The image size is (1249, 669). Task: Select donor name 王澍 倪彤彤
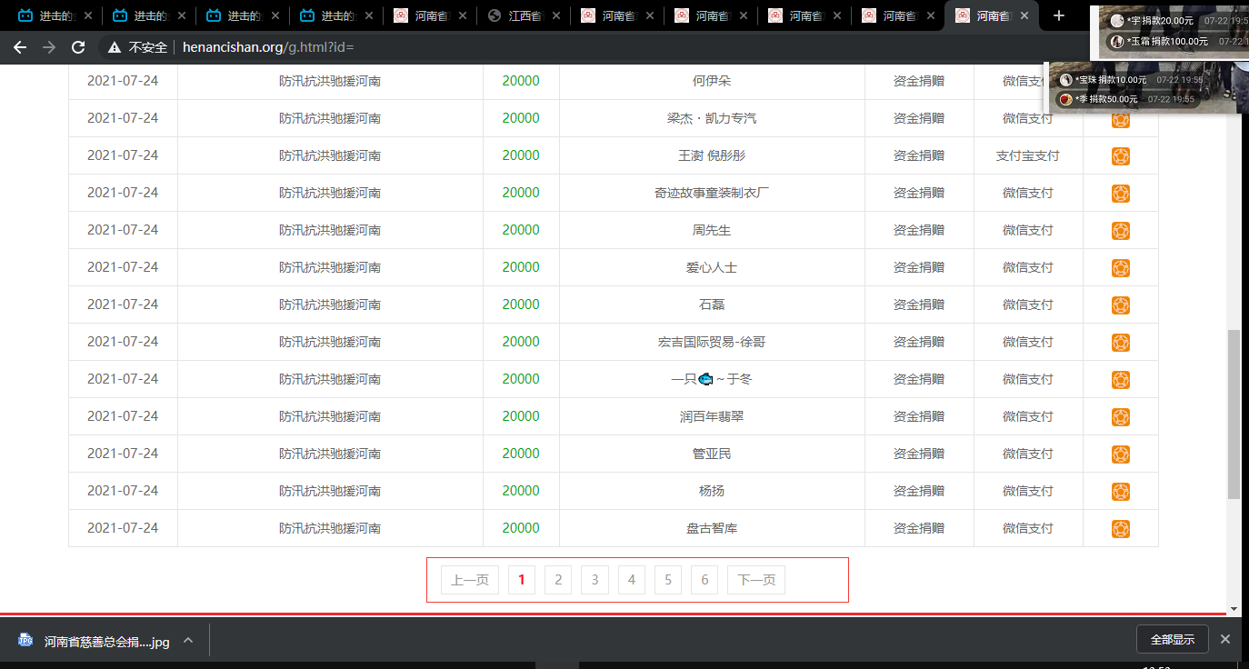tap(712, 155)
